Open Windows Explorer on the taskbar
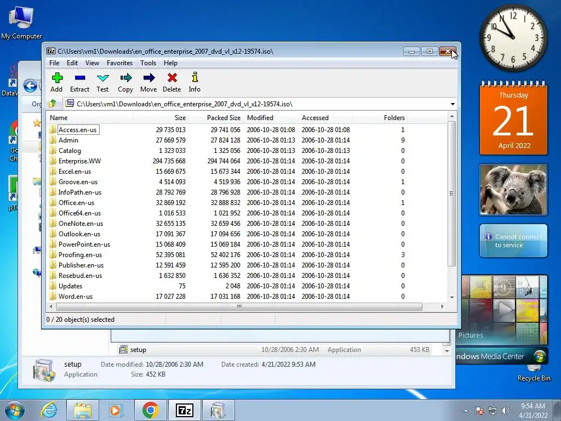 (x=82, y=410)
